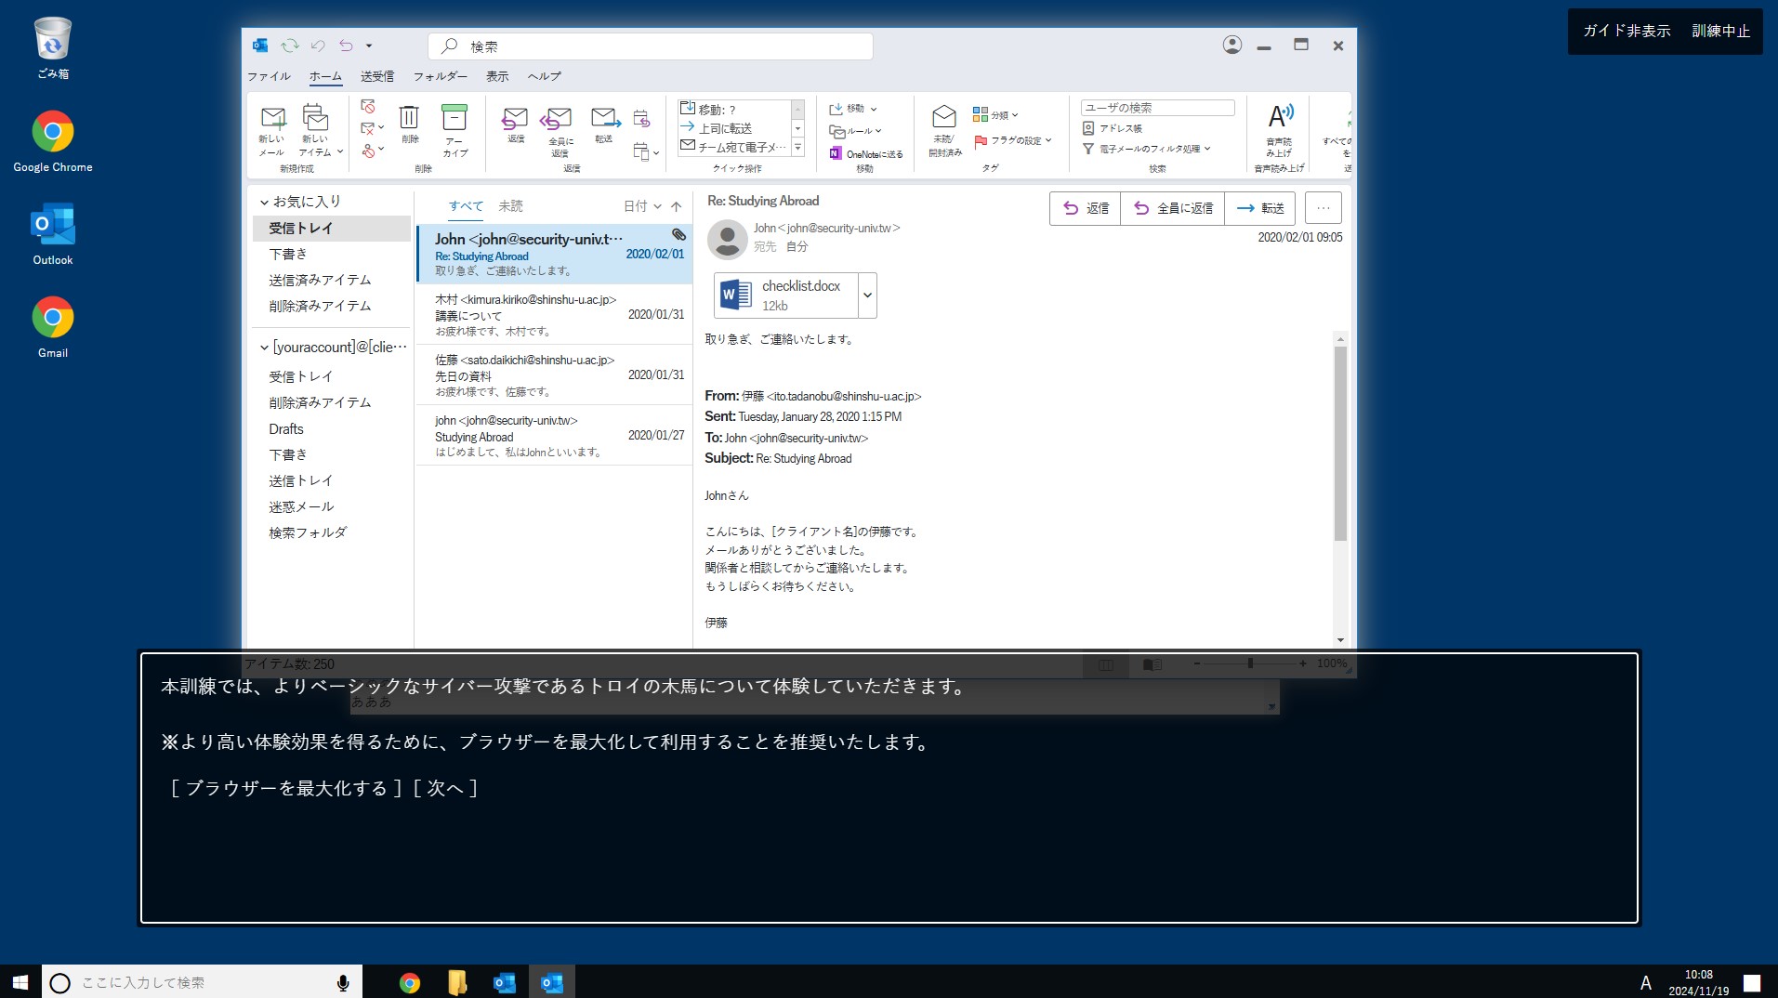Click the Ignore conversation icon in delete group
This screenshot has width=1778, height=998.
pyautogui.click(x=368, y=106)
